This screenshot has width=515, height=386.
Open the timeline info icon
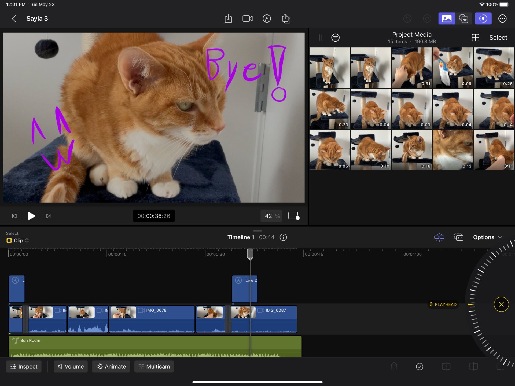point(283,237)
